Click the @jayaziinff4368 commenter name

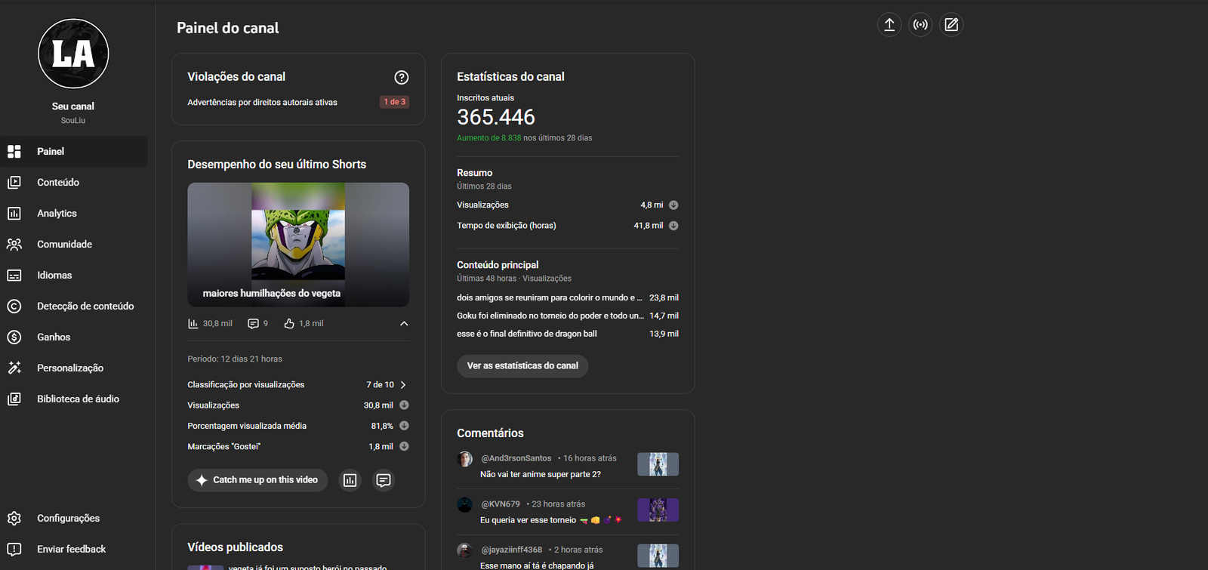point(511,550)
